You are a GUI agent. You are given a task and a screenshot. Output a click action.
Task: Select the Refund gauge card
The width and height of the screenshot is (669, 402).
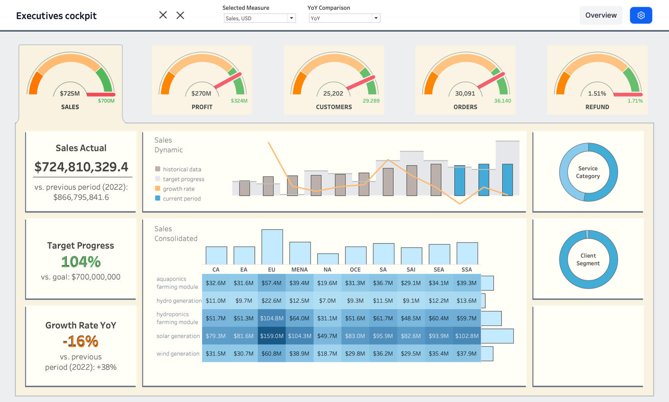pos(597,80)
